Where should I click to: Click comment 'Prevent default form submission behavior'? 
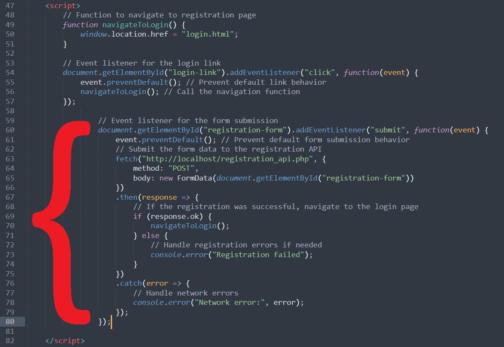click(x=315, y=140)
